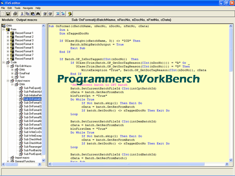Click tree panel scroll-down arrow
235x176 pixels.
pyautogui.click(x=43, y=160)
